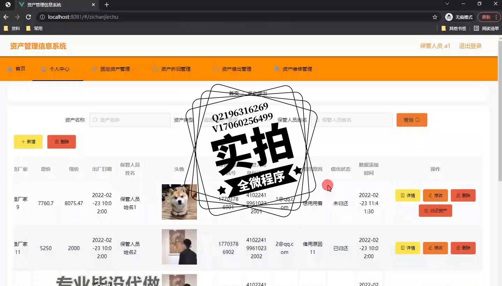Open the 资产维修管理 menu
Screen dimensions: 502x286
point(296,69)
